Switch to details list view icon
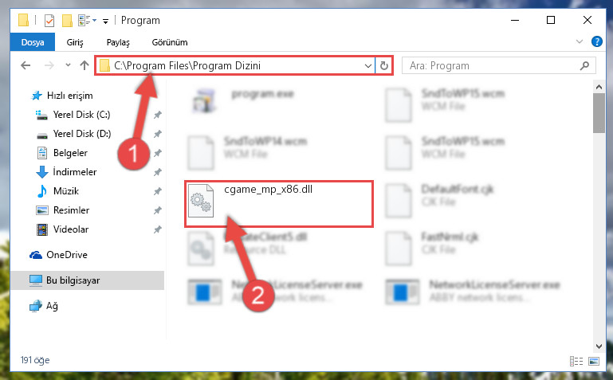The height and width of the screenshot is (380, 613). (576, 361)
